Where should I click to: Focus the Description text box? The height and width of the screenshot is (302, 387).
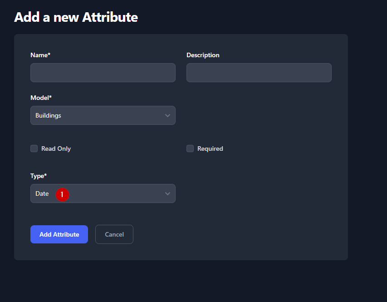pyautogui.click(x=259, y=73)
